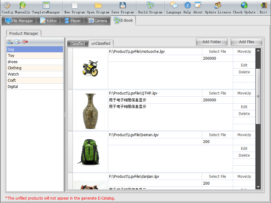Click Select File for danjian.lgv

point(217,177)
